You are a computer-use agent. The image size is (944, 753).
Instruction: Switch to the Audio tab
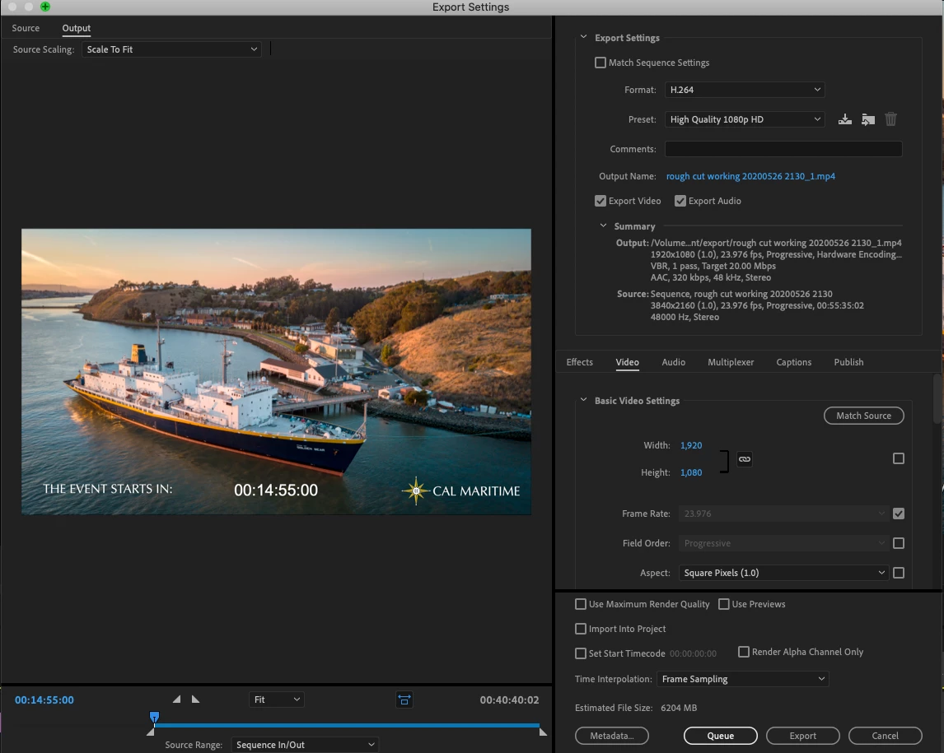pos(673,362)
